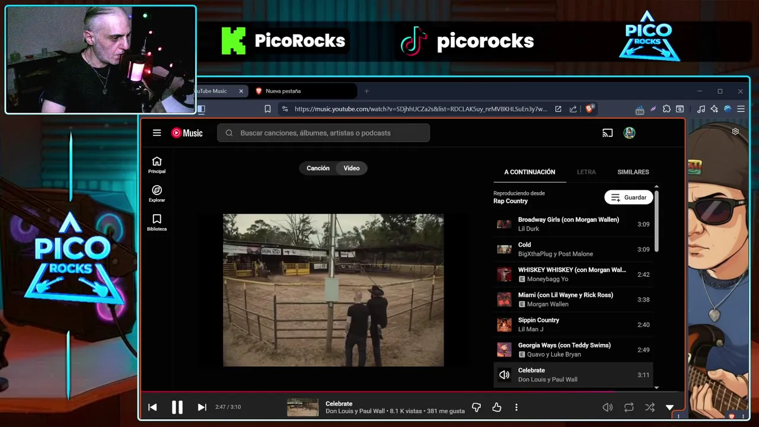Click the Broadway Girls album thumbnail
Image resolution: width=759 pixels, height=427 pixels.
click(x=504, y=224)
